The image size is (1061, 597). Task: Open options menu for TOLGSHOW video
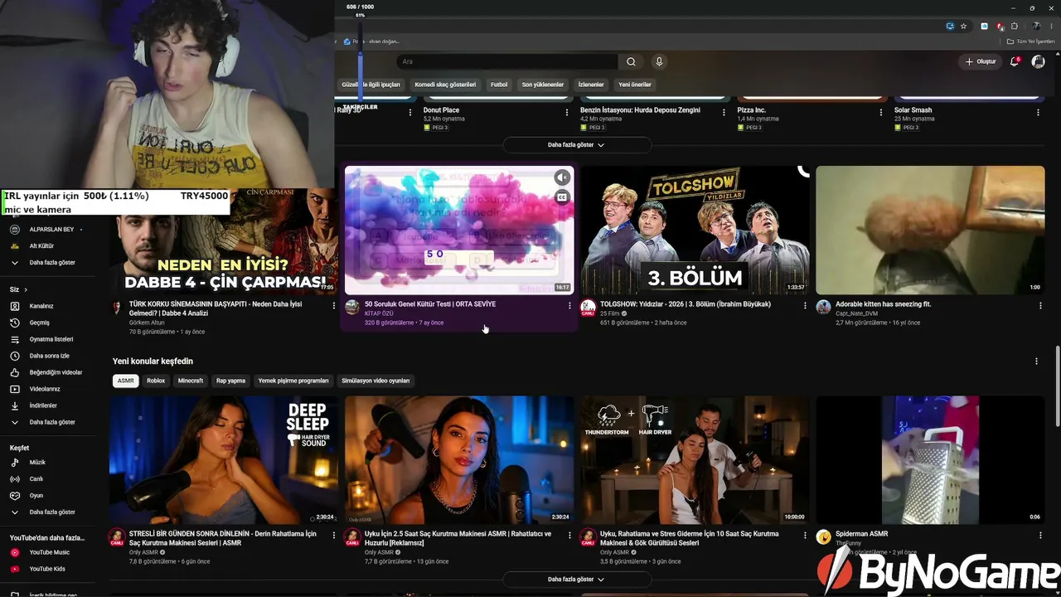coord(805,305)
